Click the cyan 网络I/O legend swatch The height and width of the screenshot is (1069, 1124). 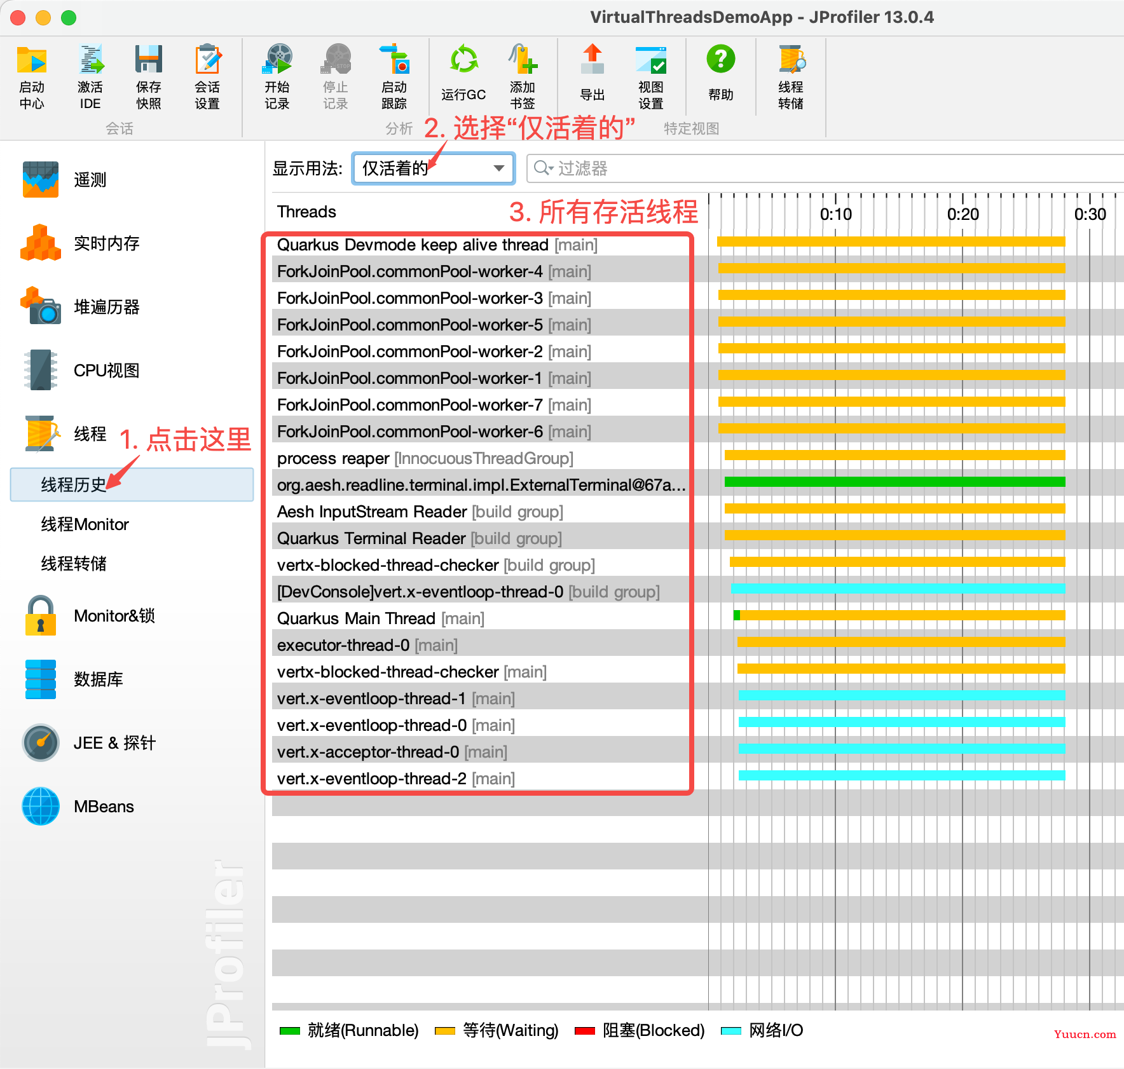731,1031
